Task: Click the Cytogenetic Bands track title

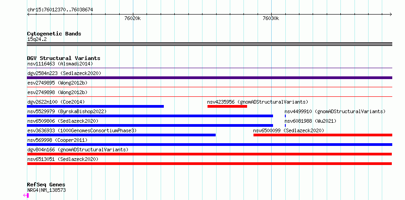Action: click(54, 34)
